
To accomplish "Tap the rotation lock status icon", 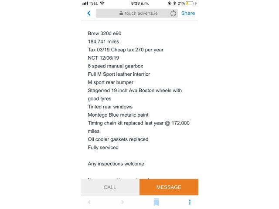I will 169,3.
